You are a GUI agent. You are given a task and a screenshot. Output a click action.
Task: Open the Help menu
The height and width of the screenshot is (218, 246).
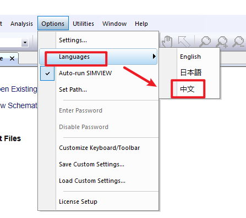(141, 24)
